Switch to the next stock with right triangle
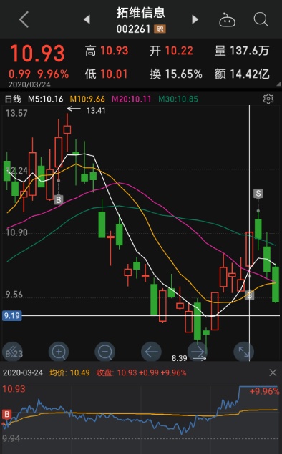282x454 pixels. [x=195, y=20]
